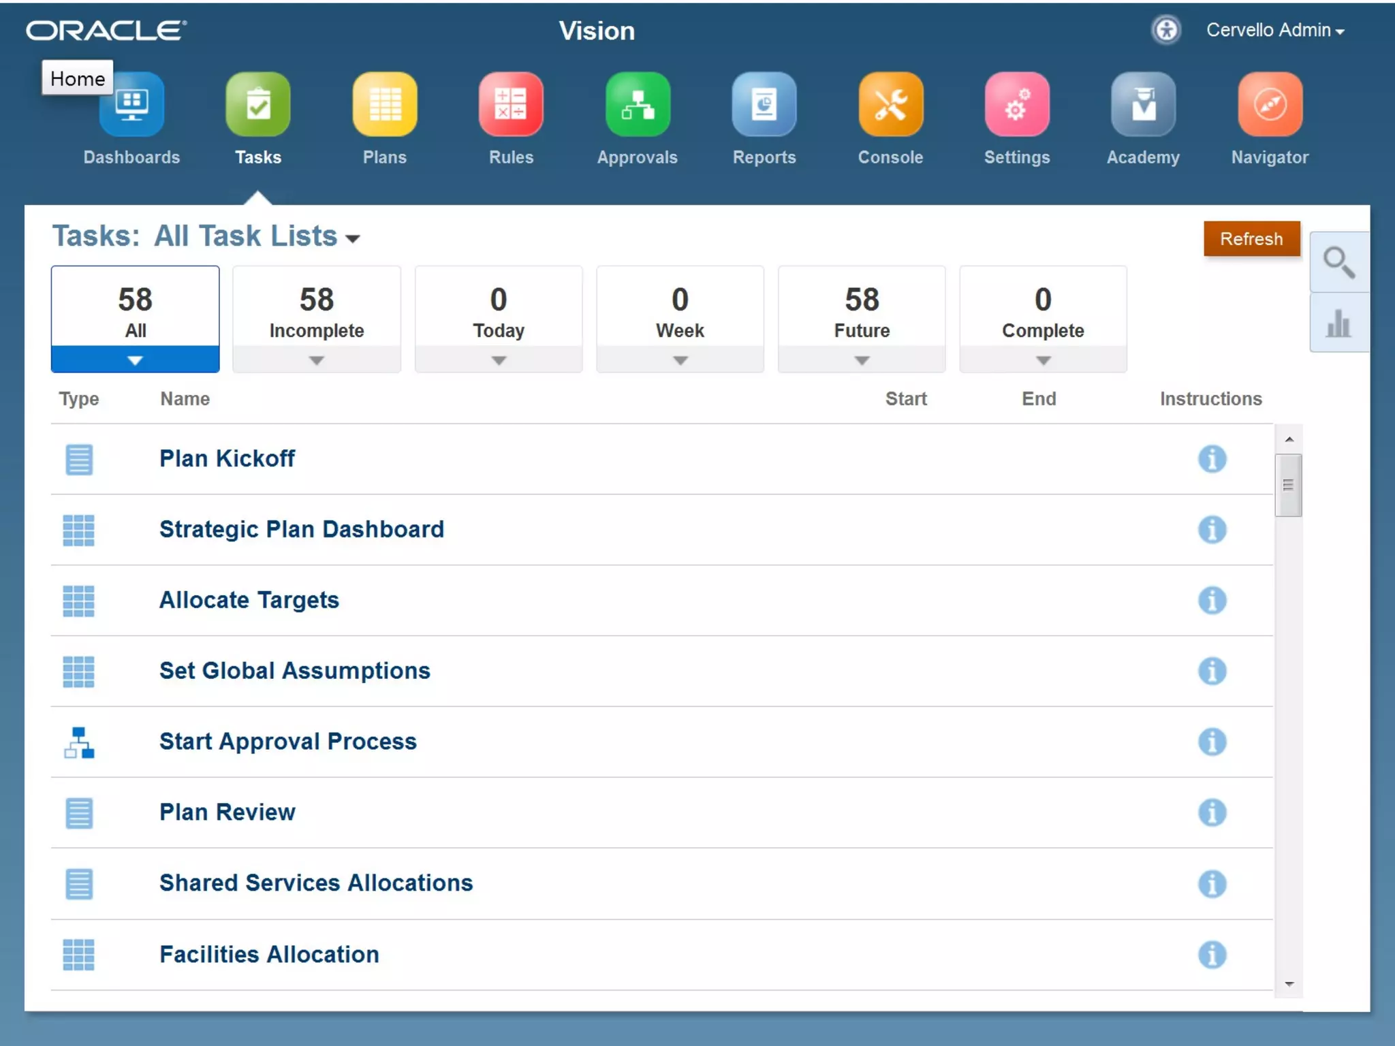Switch to the Complete tasks tab
The width and height of the screenshot is (1395, 1046).
[1043, 313]
